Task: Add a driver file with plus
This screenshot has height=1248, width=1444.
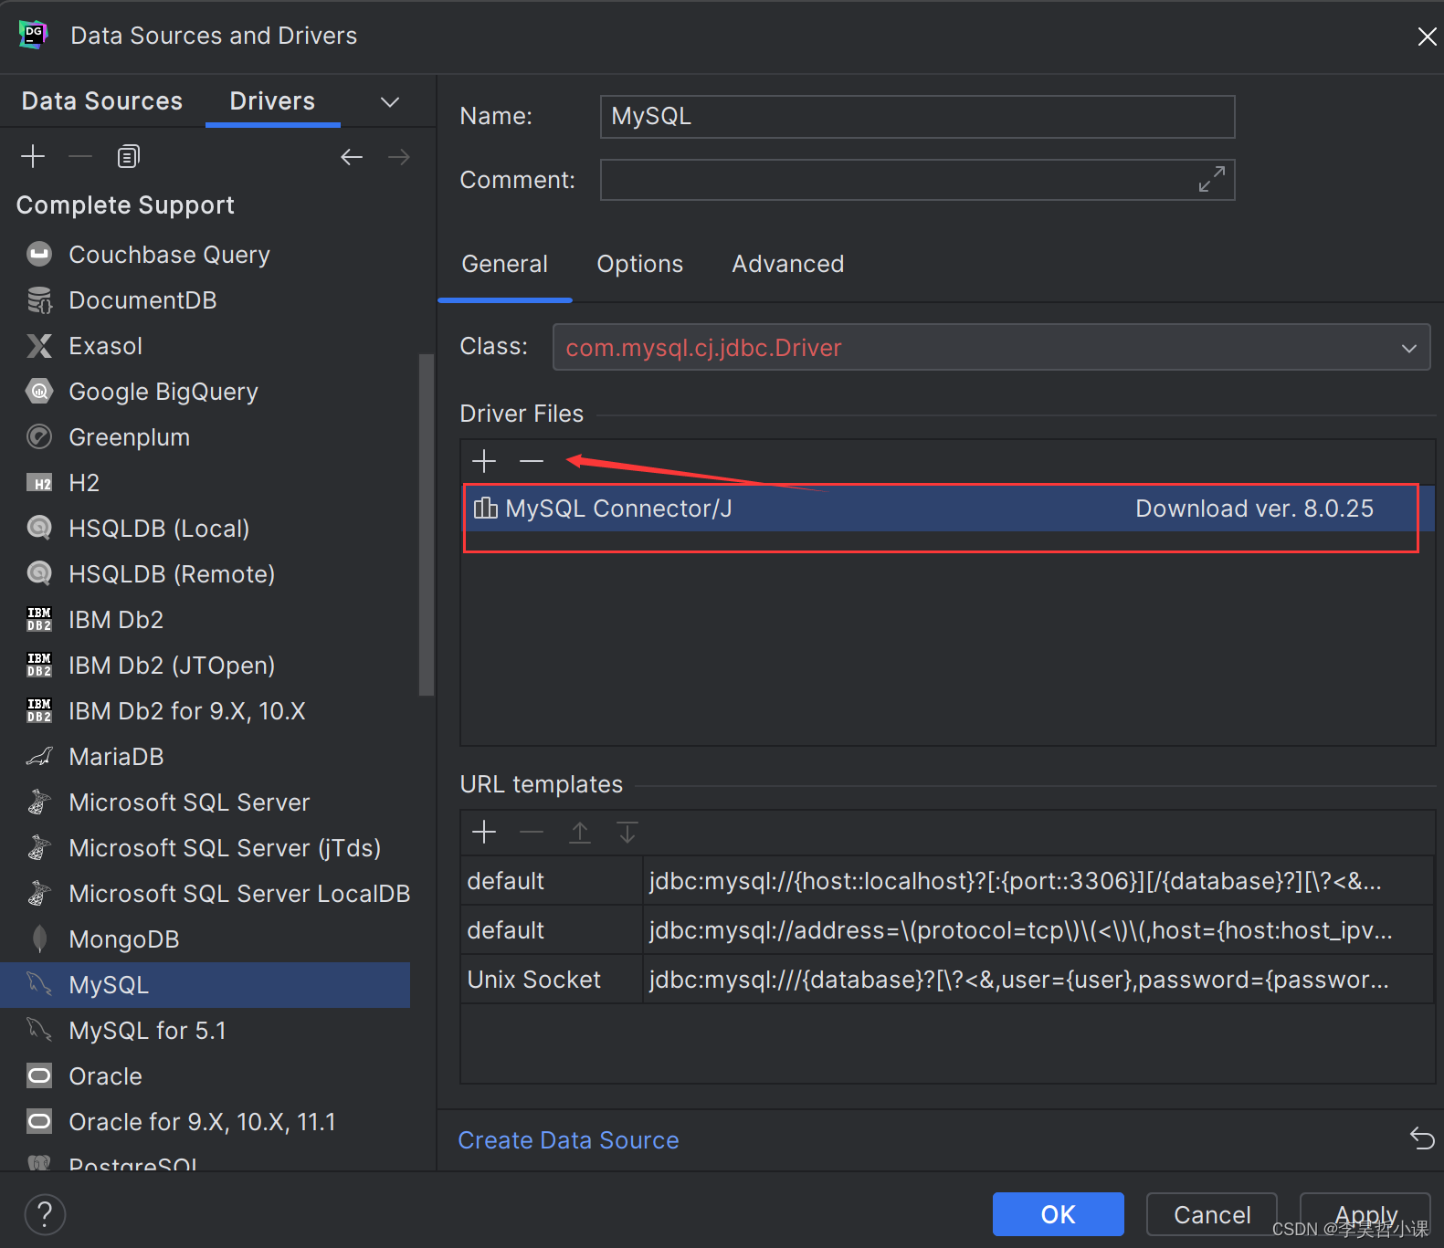Action: [x=484, y=461]
